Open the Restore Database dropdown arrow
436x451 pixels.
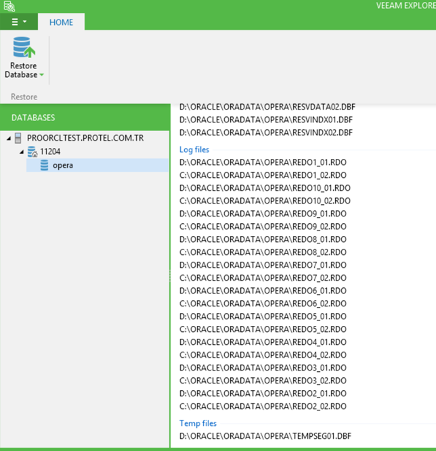(x=41, y=75)
